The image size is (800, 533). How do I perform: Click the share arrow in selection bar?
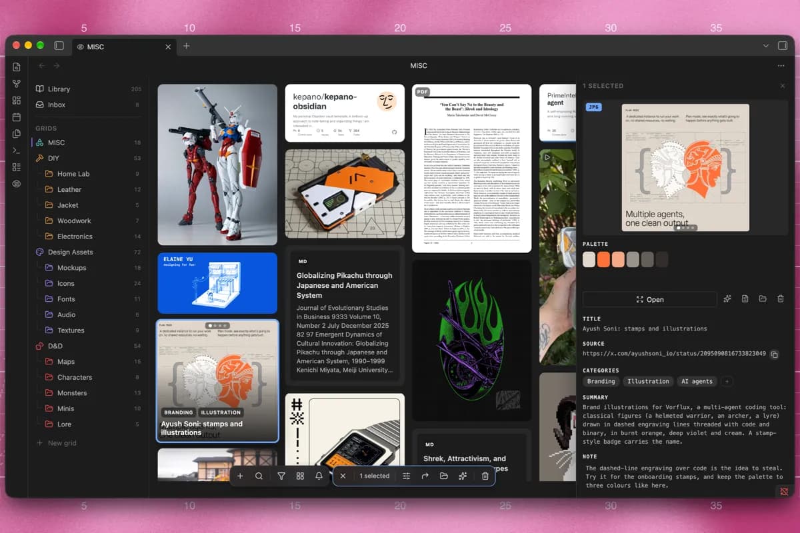pos(425,476)
